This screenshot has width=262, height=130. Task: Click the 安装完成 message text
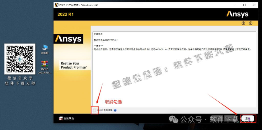click(x=99, y=34)
